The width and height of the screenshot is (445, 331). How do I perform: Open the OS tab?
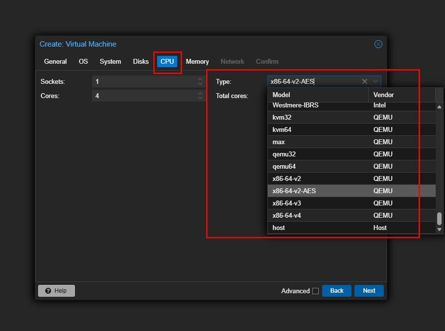83,61
